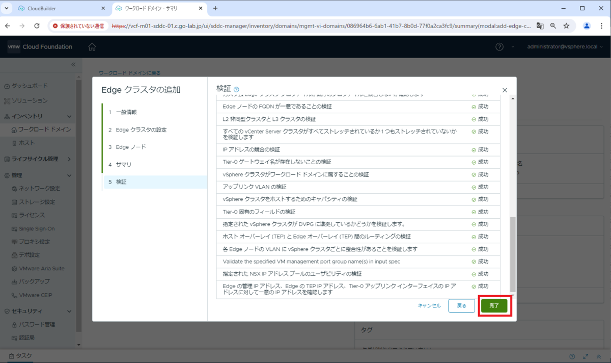Select the IP アドレスの競合の検証 row

tap(358, 149)
